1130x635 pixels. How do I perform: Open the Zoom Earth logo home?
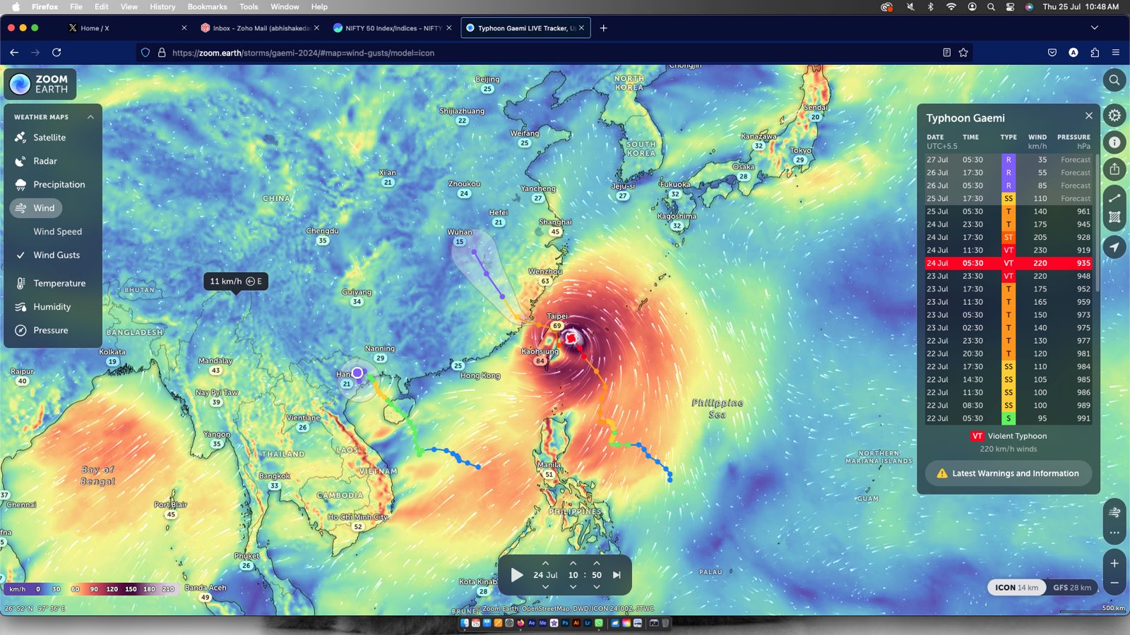point(40,84)
